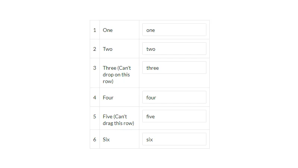Click into the 'three' text input
The height and width of the screenshot is (168, 298).
(174, 68)
